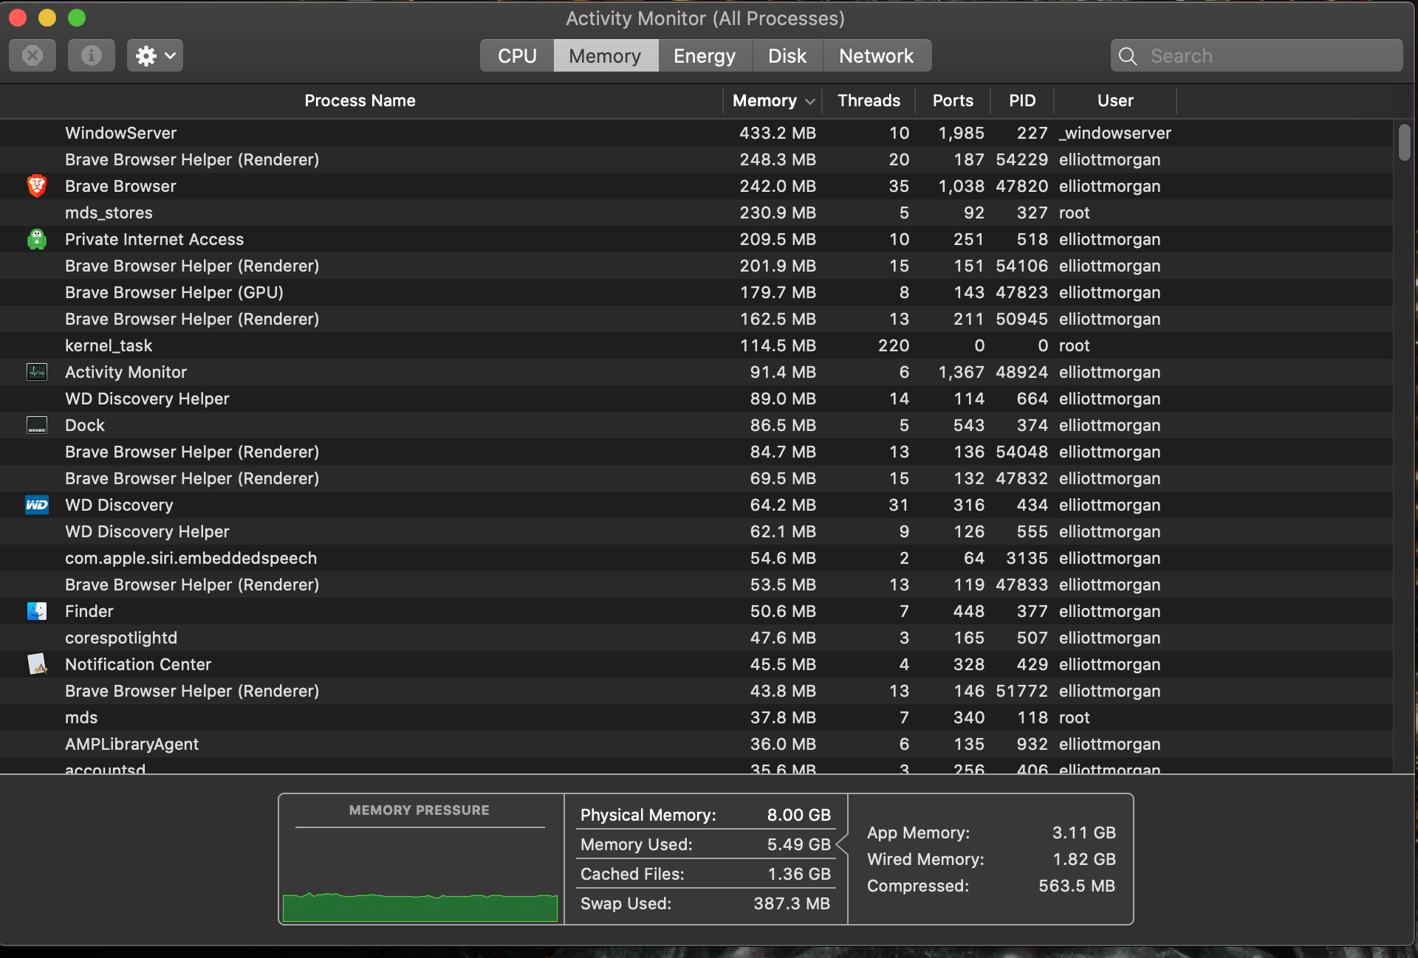Viewport: 1418px width, 958px height.
Task: Click the Brave Browser lion icon
Action: [x=37, y=186]
